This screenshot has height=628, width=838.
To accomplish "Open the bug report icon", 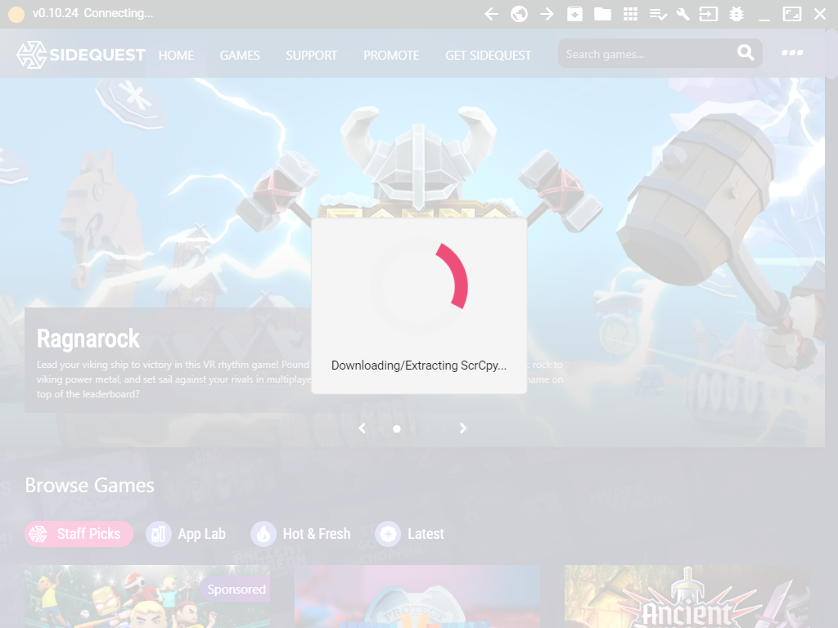I will [736, 14].
